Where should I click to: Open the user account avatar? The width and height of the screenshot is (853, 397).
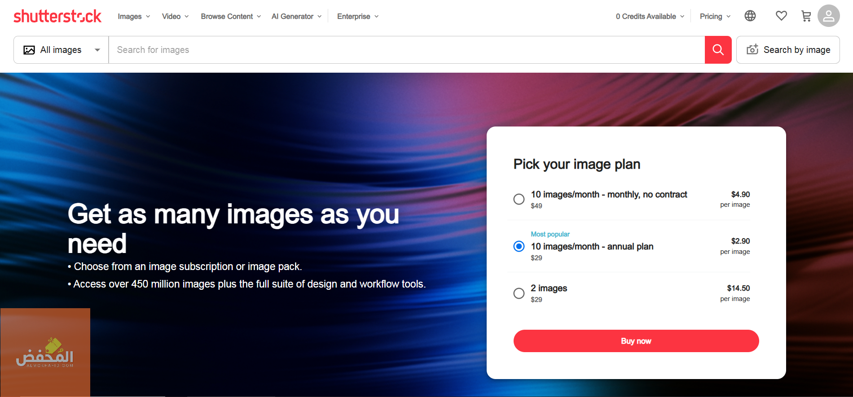tap(829, 16)
